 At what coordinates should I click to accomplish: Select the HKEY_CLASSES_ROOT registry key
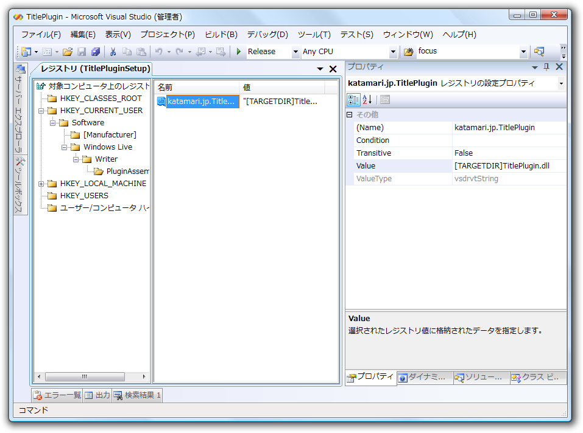(101, 99)
